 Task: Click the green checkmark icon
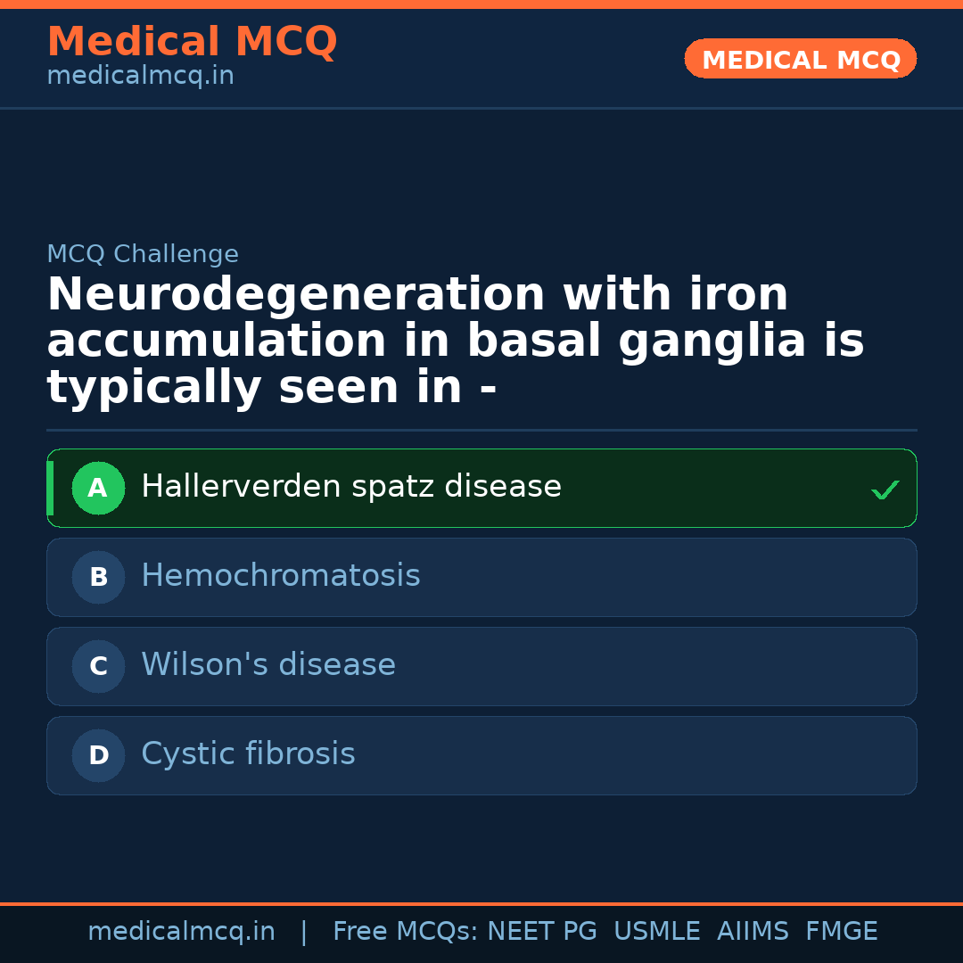pos(885,490)
